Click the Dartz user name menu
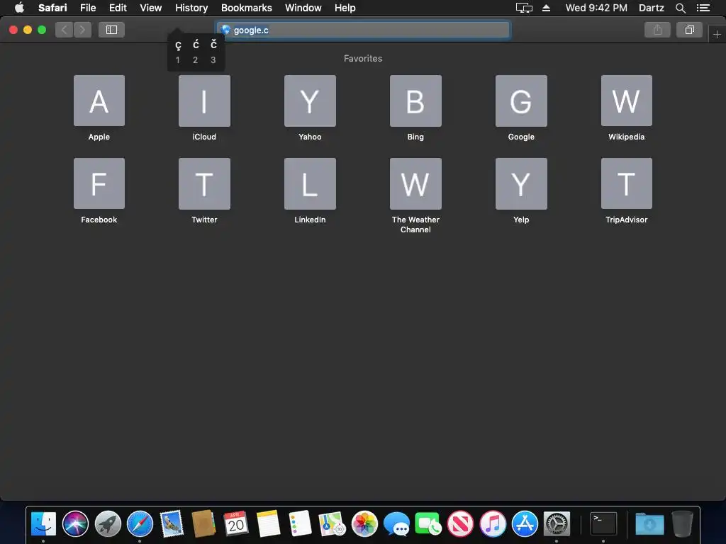Image resolution: width=726 pixels, height=544 pixels. [651, 8]
